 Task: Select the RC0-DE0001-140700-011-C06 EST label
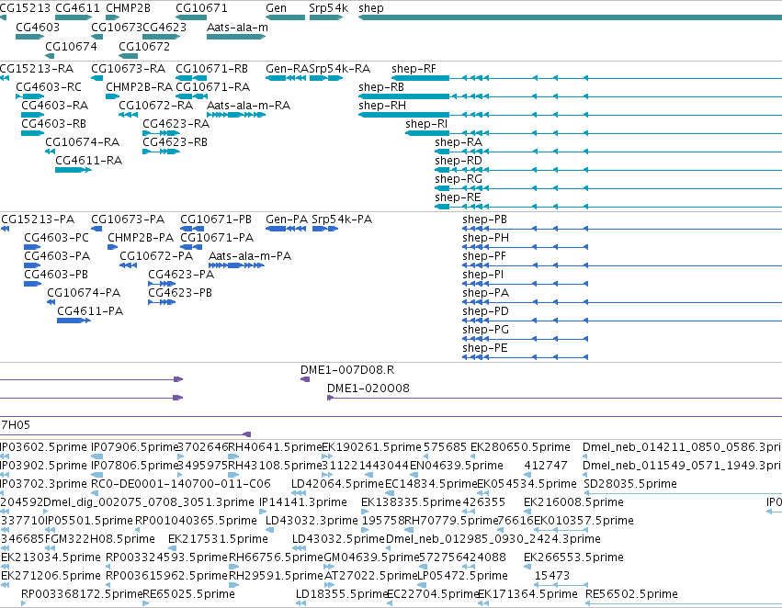[x=181, y=484]
